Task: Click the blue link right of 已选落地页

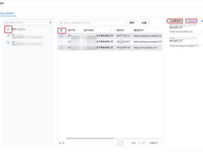Action: coord(191,21)
